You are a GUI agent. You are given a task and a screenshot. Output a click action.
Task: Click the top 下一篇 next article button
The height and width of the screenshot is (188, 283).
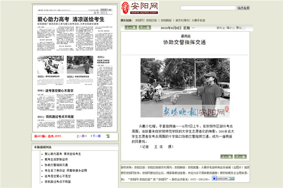click(145, 27)
